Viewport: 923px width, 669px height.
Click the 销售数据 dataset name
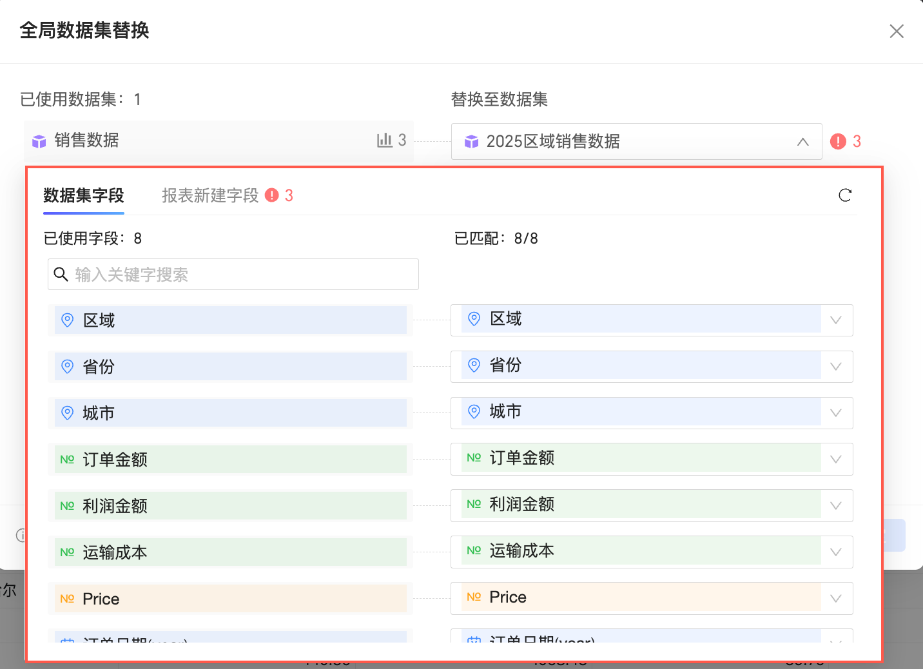(x=86, y=141)
